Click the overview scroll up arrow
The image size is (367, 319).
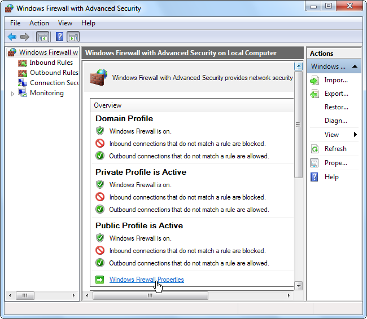tap(299, 67)
